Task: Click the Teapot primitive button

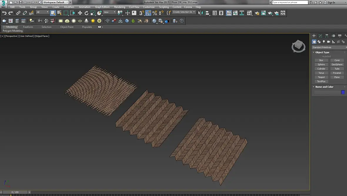Action: [x=321, y=77]
